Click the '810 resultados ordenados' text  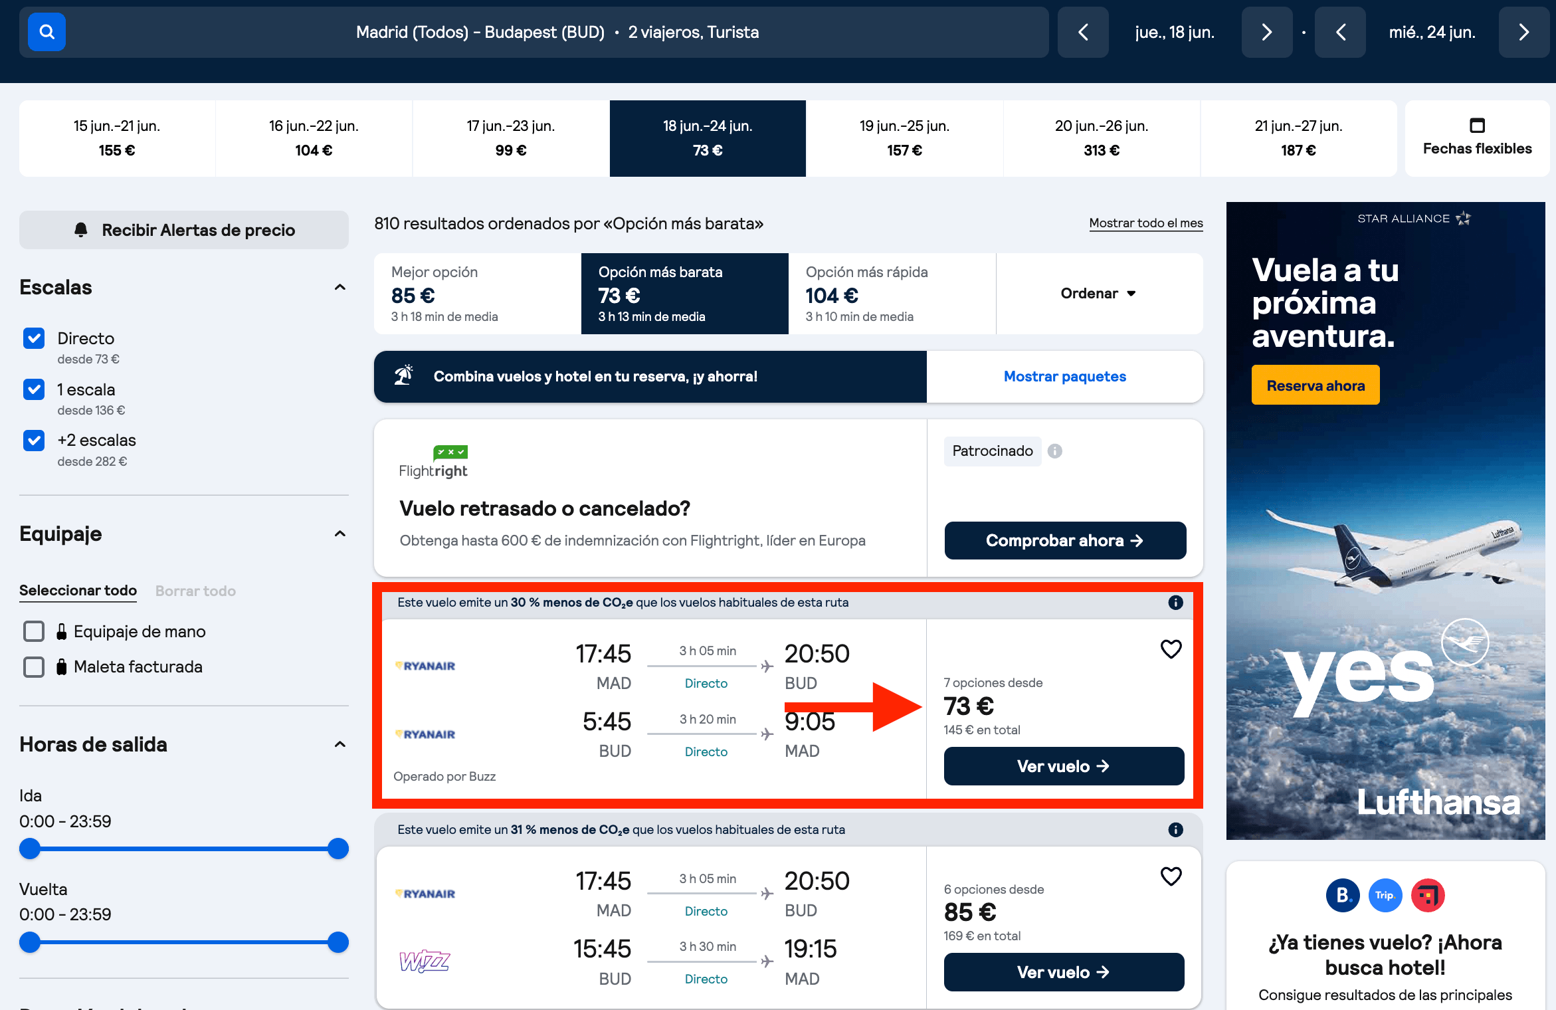pos(569,224)
